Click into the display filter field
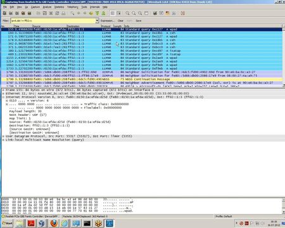This screenshot has height=228, width=285. (53, 21)
